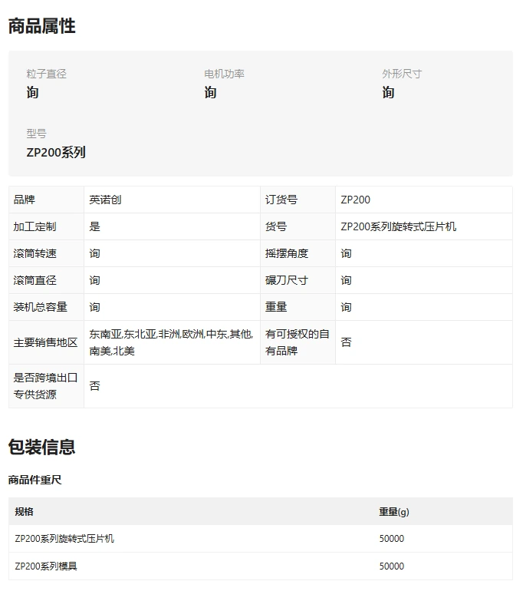Select the brand value 英诺创
This screenshot has width=526, height=601.
click(105, 200)
